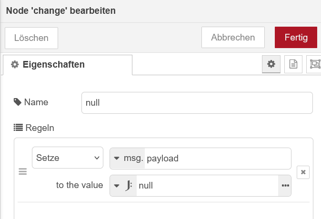
Task: Click the Löschen button
Action: tap(31, 38)
